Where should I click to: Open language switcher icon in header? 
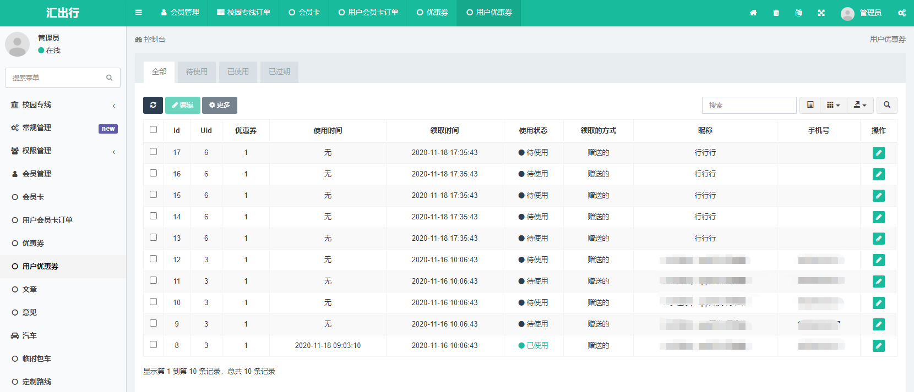pos(798,13)
